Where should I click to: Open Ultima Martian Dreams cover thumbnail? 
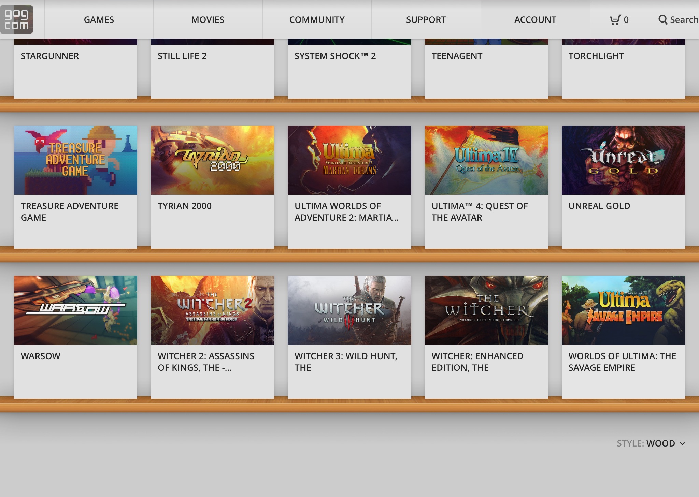click(x=349, y=160)
